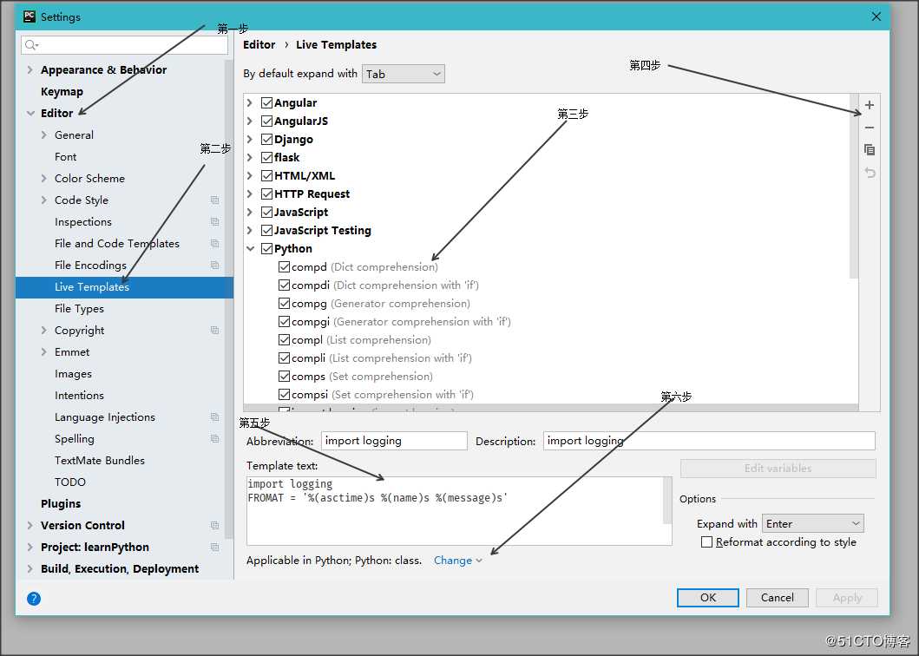Image resolution: width=919 pixels, height=656 pixels.
Task: Close the Settings dialog
Action: (876, 16)
